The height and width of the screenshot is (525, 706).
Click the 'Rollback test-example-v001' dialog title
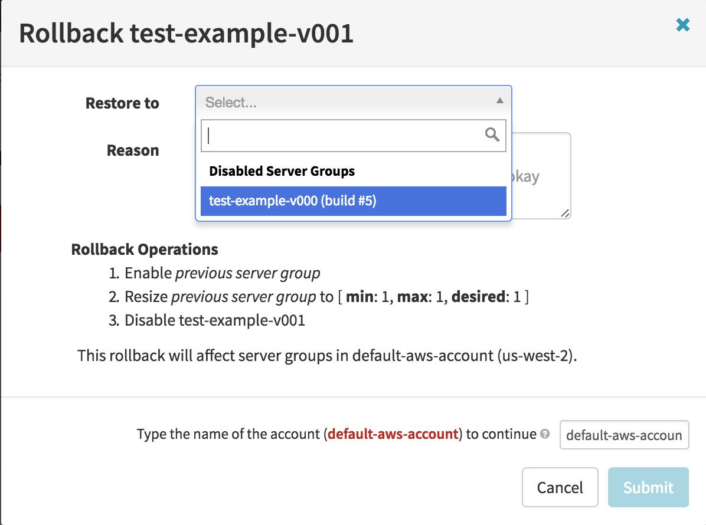click(x=187, y=34)
